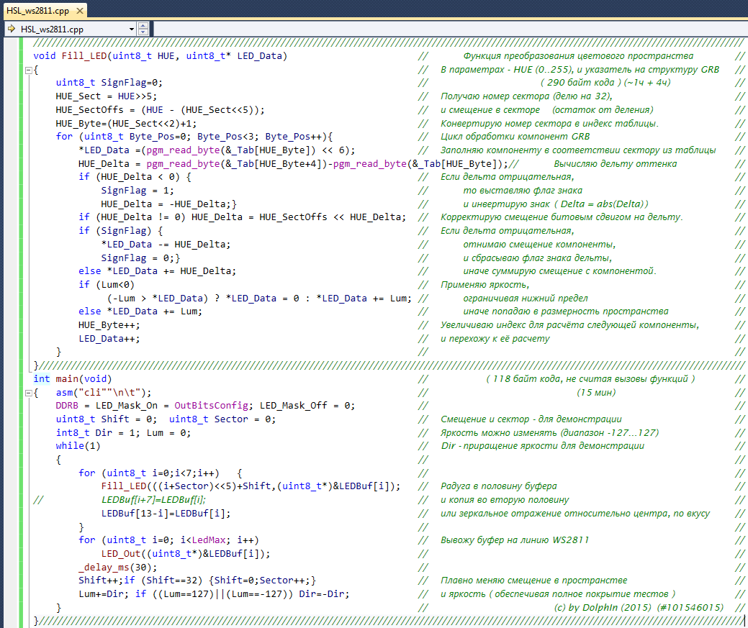The image size is (748, 628).
Task: Close the HSL_ws2811.cpp tab
Action: pyautogui.click(x=78, y=10)
